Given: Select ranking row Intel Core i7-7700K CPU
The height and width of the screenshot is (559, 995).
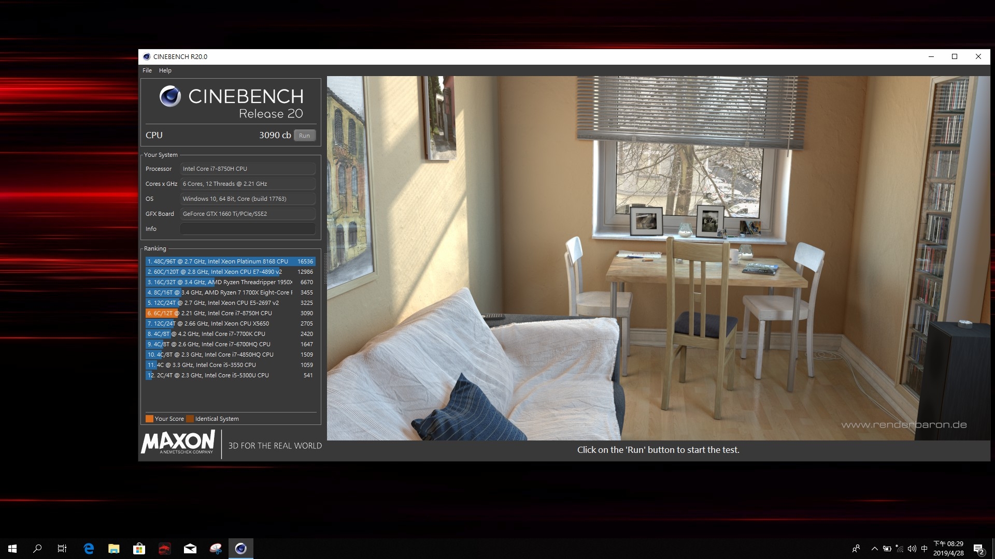Looking at the screenshot, I should [x=230, y=334].
